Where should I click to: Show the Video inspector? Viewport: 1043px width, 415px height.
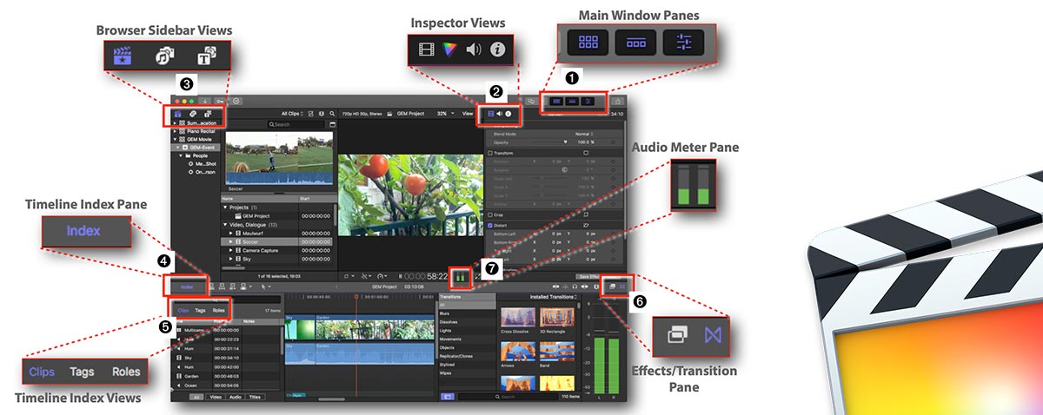coord(490,114)
